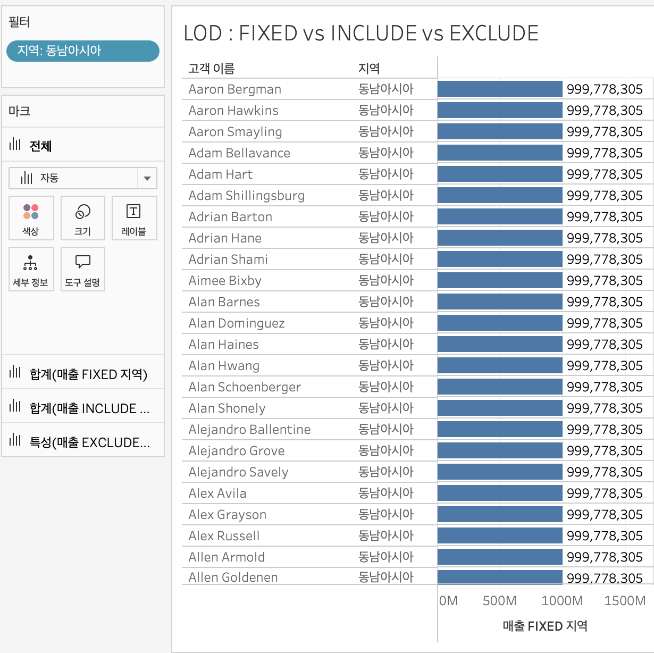Click the 동남아시아 region cell for Aimee Bixby
The width and height of the screenshot is (654, 653).
click(386, 280)
